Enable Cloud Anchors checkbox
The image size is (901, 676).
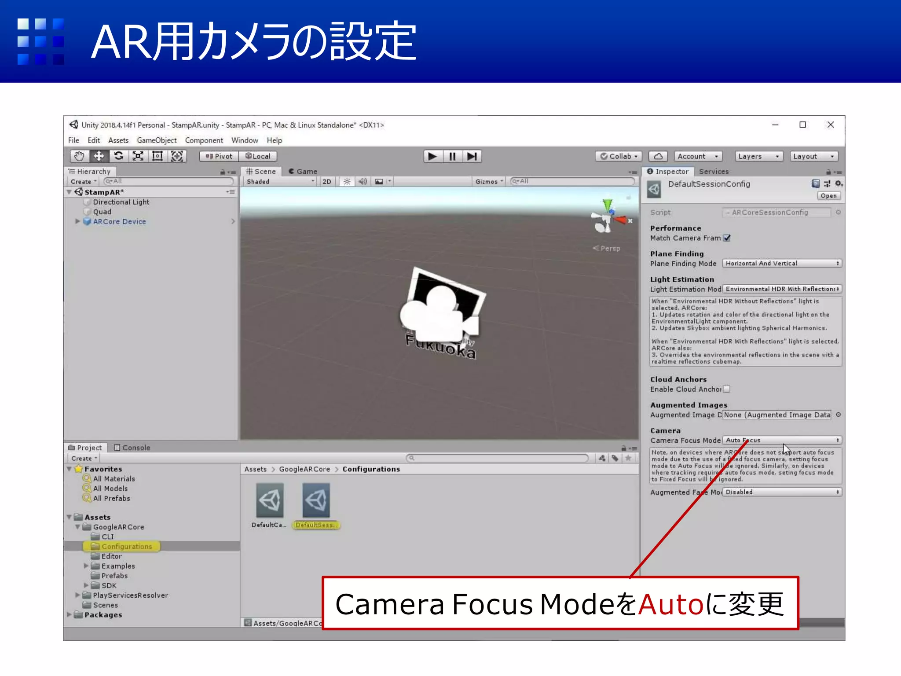(727, 389)
